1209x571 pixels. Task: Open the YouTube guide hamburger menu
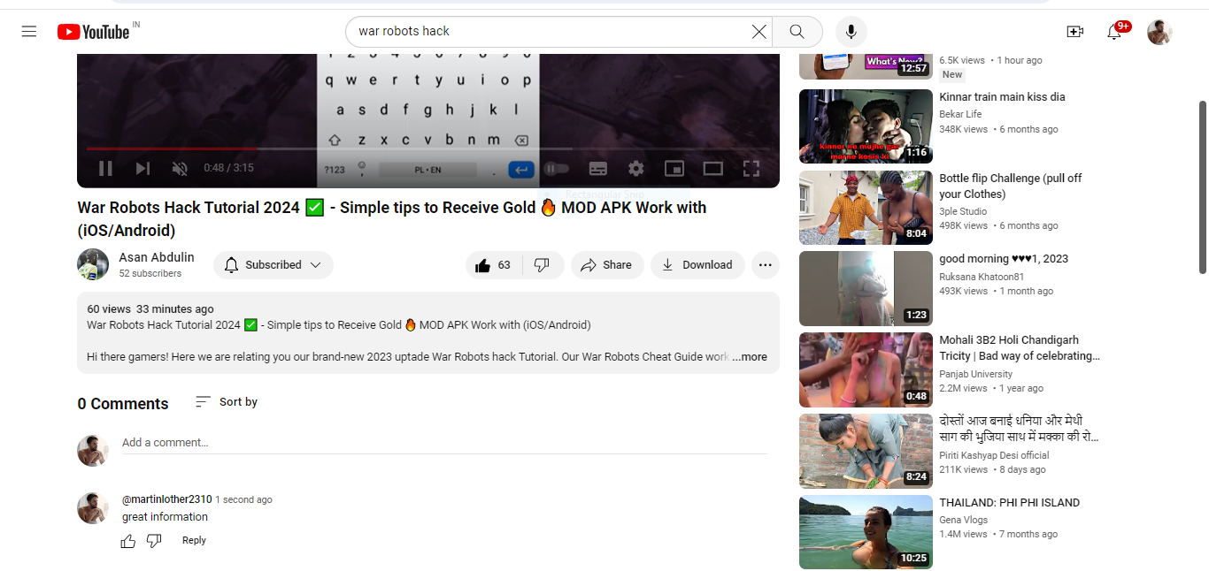point(29,32)
